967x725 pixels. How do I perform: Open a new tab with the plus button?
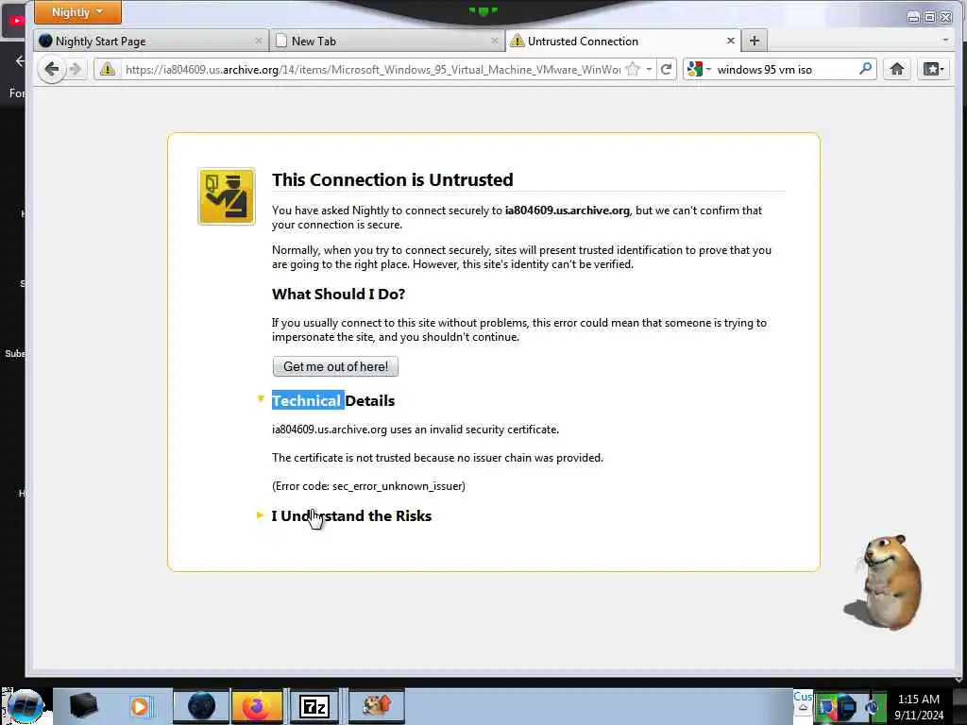point(755,41)
